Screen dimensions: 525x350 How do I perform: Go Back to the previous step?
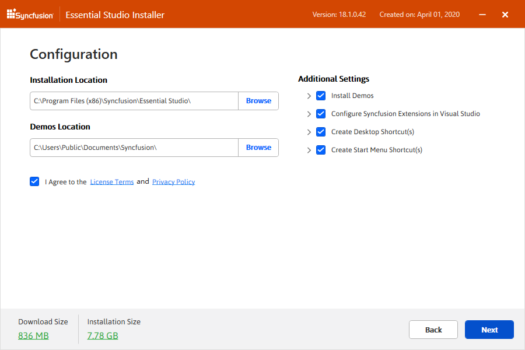pos(433,330)
